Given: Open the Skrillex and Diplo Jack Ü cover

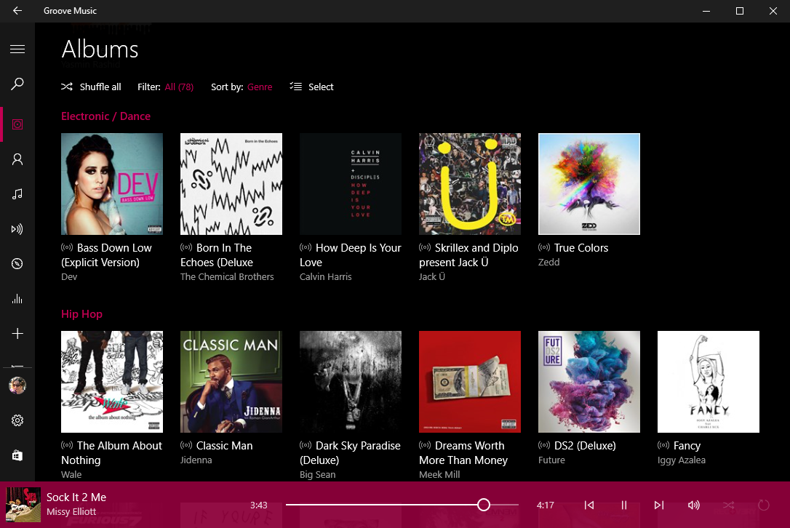Looking at the screenshot, I should pyautogui.click(x=470, y=184).
